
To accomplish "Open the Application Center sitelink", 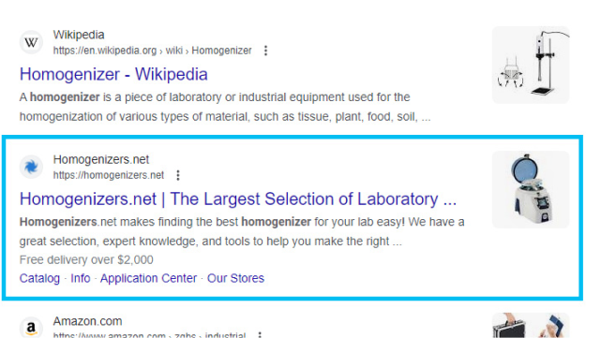I will click(x=148, y=278).
